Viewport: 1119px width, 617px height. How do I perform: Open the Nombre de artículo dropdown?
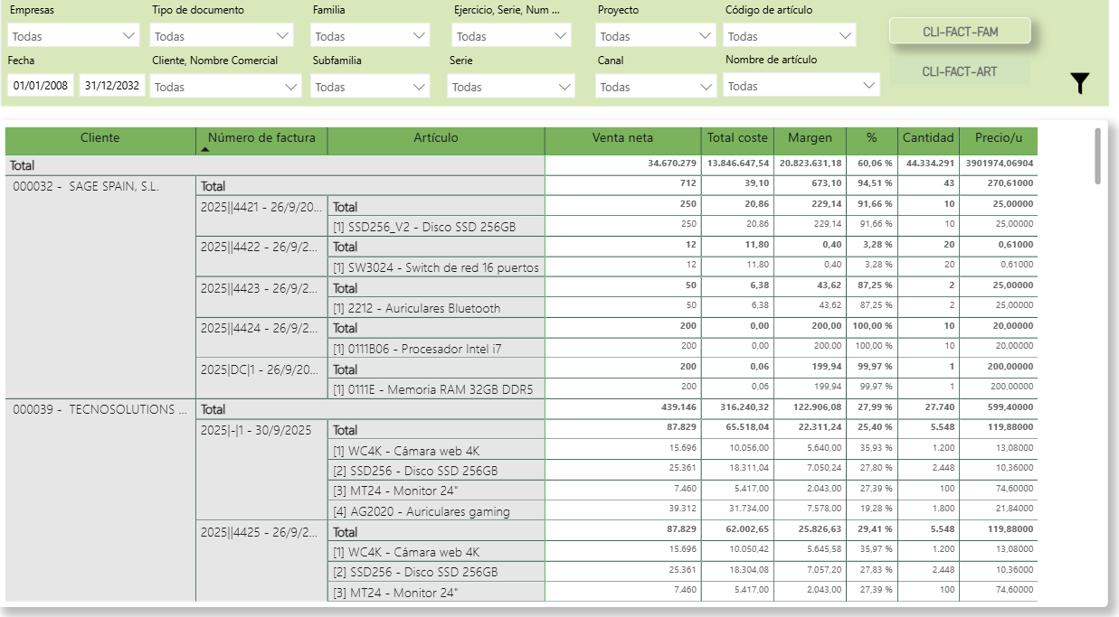(802, 86)
